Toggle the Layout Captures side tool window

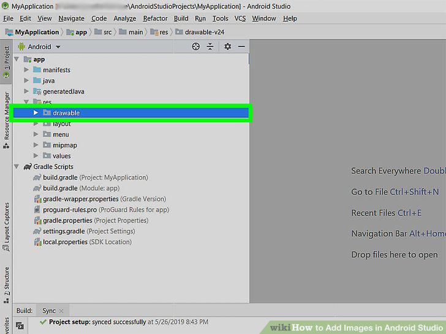tap(6, 226)
